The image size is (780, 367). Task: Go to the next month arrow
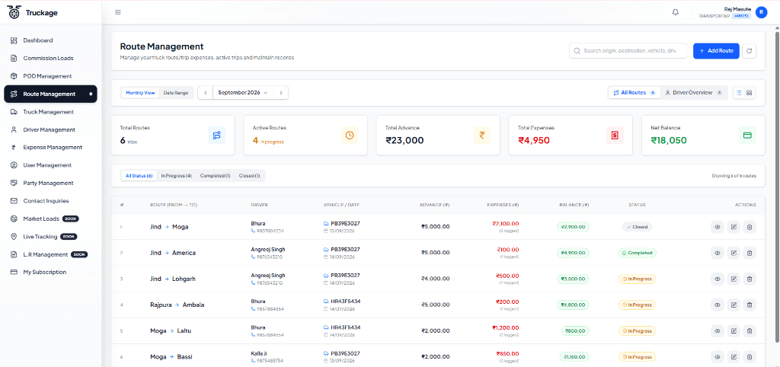tap(280, 92)
